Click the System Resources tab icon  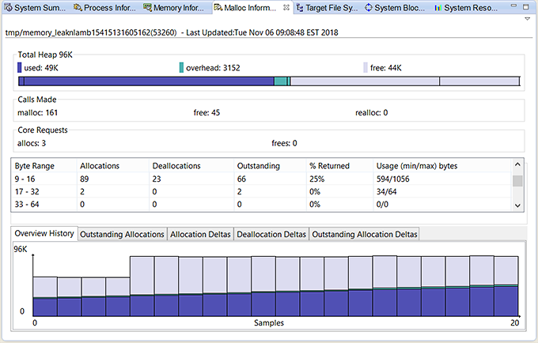pyautogui.click(x=438, y=8)
